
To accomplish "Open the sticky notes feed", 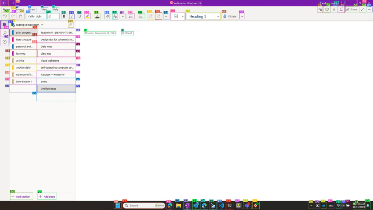I will click(327, 9).
